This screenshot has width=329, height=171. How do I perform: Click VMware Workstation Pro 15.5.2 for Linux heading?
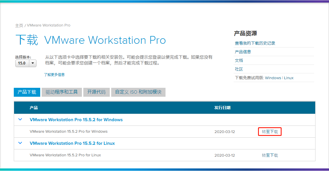(x=72, y=143)
